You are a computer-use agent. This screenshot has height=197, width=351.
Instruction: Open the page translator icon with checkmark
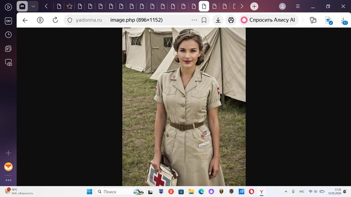tap(328, 20)
